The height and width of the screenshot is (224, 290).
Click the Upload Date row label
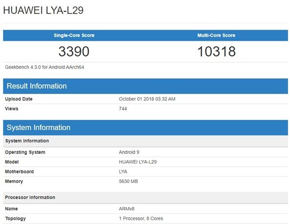[19, 99]
